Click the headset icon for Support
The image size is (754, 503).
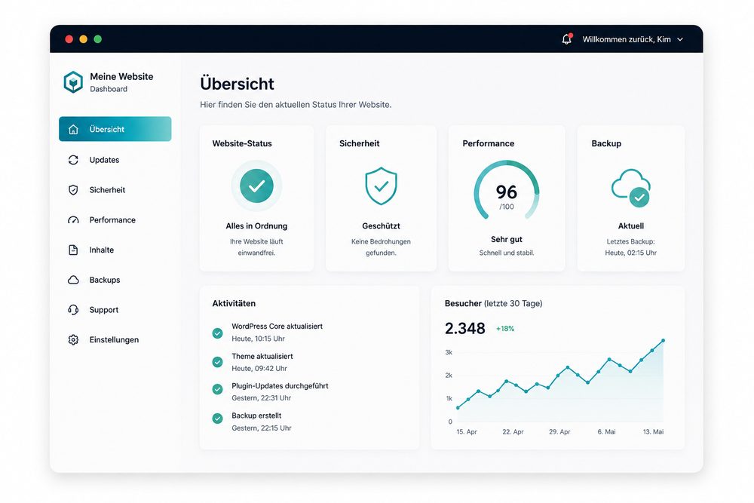click(x=73, y=310)
